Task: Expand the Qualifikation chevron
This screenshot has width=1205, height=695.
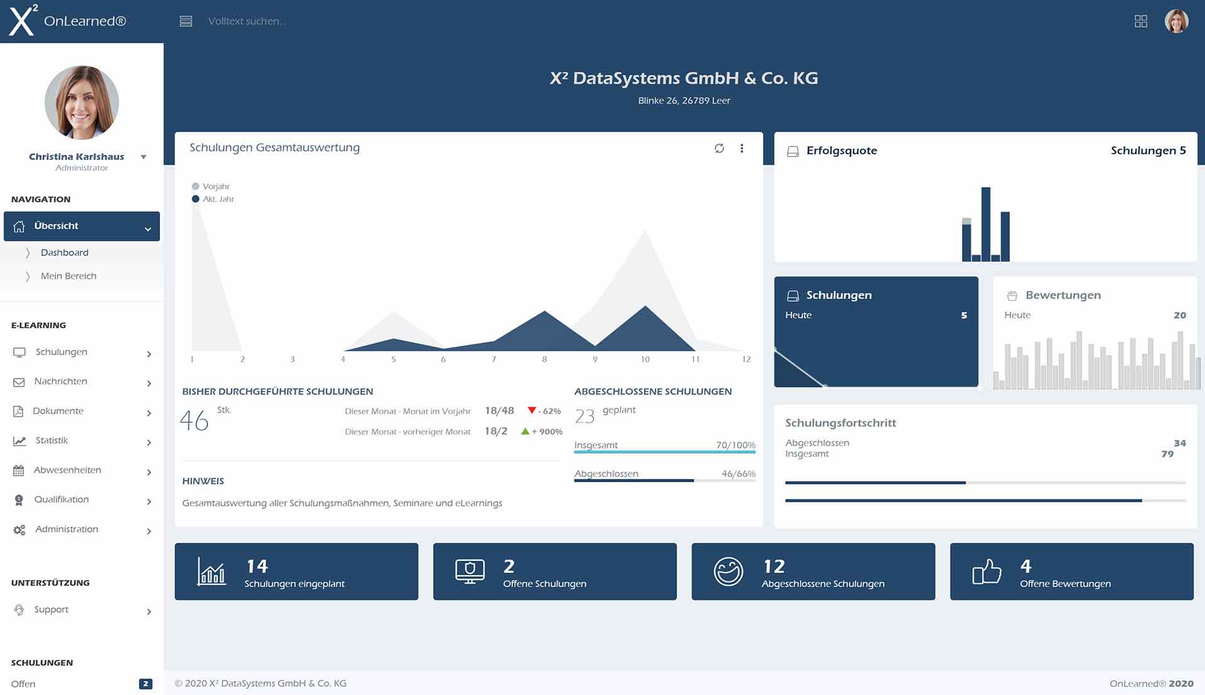Action: click(149, 501)
